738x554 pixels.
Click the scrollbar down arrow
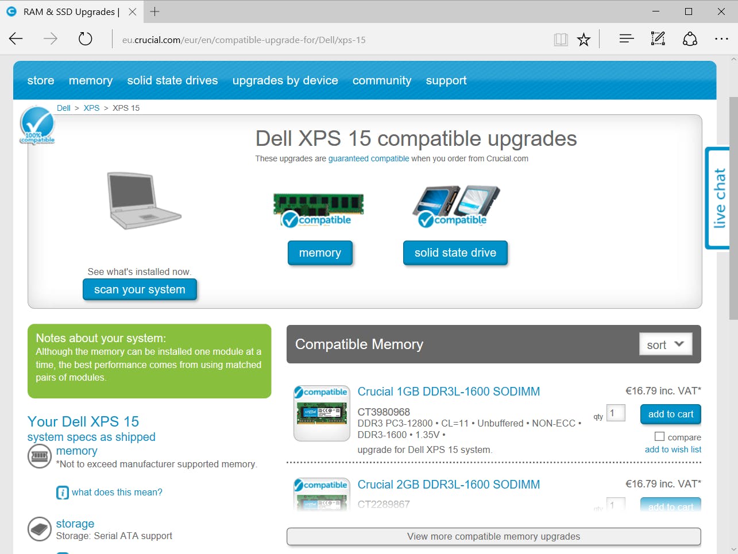[x=733, y=549]
